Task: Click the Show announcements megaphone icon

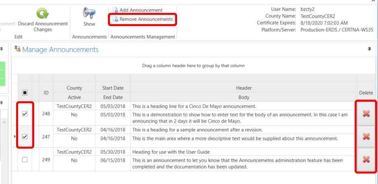Action: pyautogui.click(x=89, y=13)
